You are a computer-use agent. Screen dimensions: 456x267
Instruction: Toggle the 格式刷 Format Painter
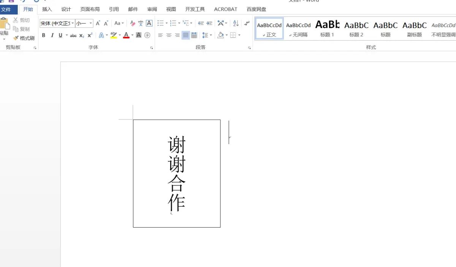(x=24, y=38)
